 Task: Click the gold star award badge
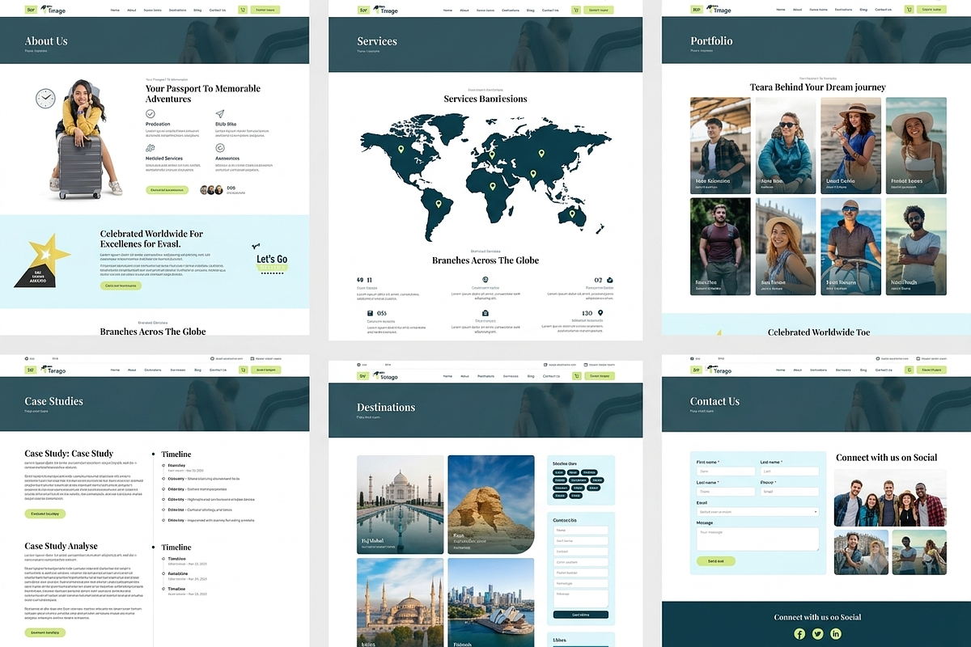[x=44, y=260]
